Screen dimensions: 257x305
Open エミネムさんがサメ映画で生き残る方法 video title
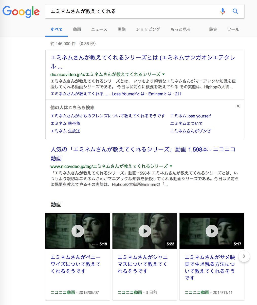pyautogui.click(x=210, y=268)
